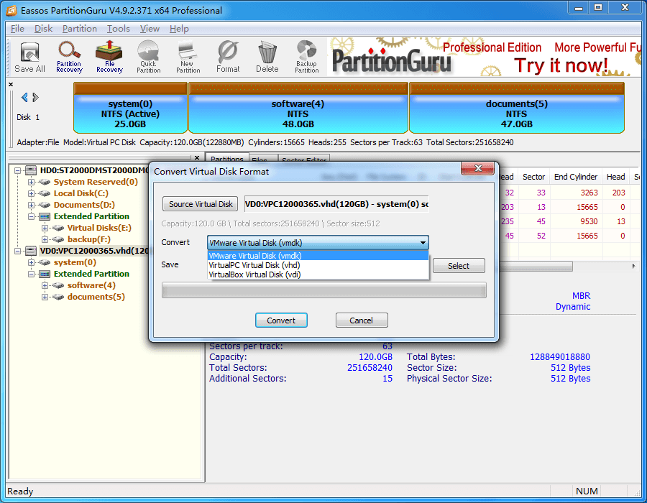Select software(4) partition block in disk map
Viewport: 647px width, 503px height.
click(298, 108)
